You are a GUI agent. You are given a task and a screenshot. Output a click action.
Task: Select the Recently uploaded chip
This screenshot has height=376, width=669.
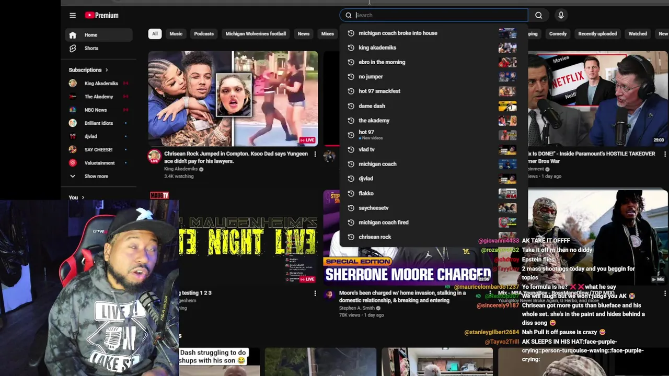coord(597,34)
